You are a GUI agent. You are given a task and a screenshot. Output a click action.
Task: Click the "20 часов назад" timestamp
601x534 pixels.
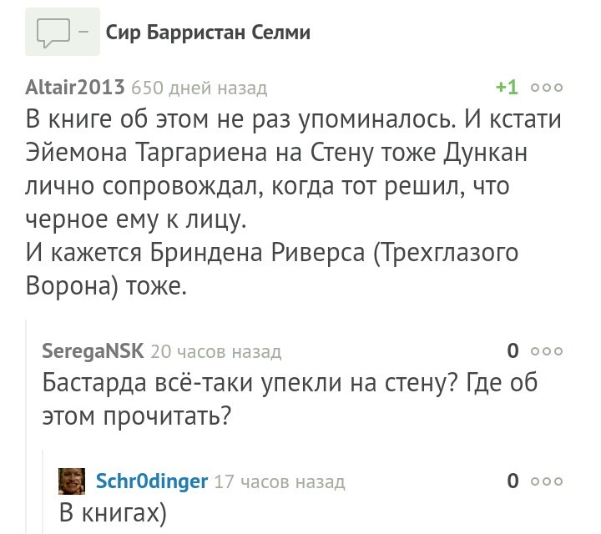[x=216, y=351]
